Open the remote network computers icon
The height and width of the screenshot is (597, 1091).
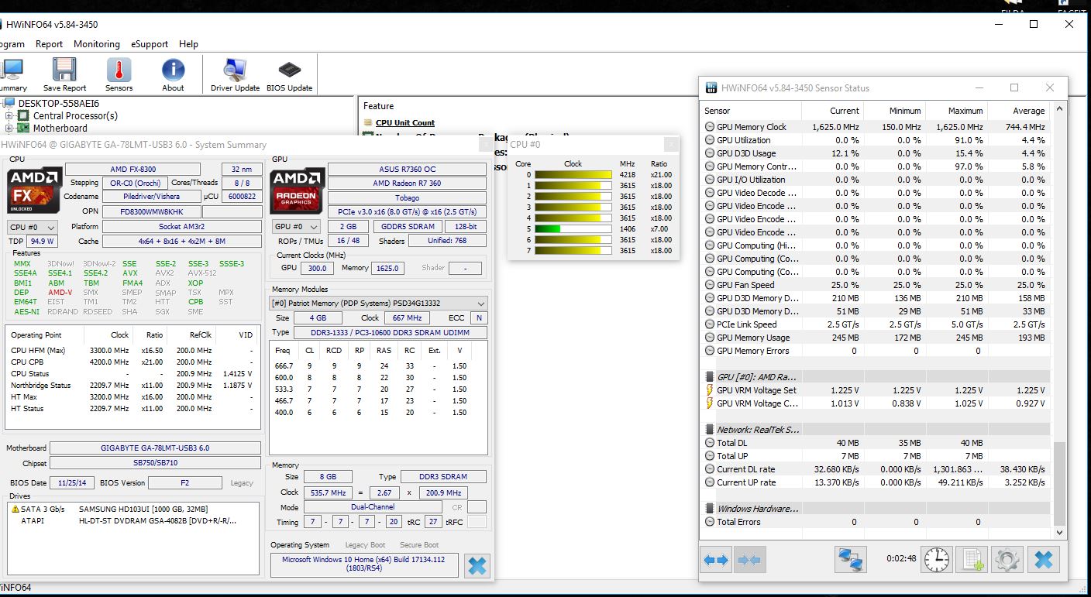tap(850, 560)
